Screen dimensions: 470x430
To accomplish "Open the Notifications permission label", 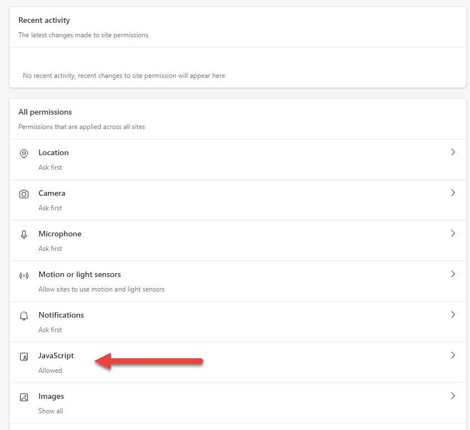I will (x=61, y=315).
